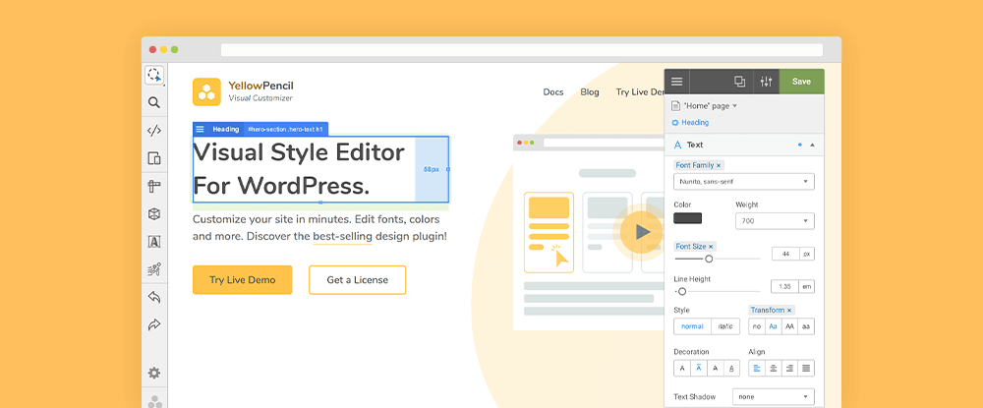Choose the uppercase AA transform option
The image size is (983, 408).
(x=789, y=326)
